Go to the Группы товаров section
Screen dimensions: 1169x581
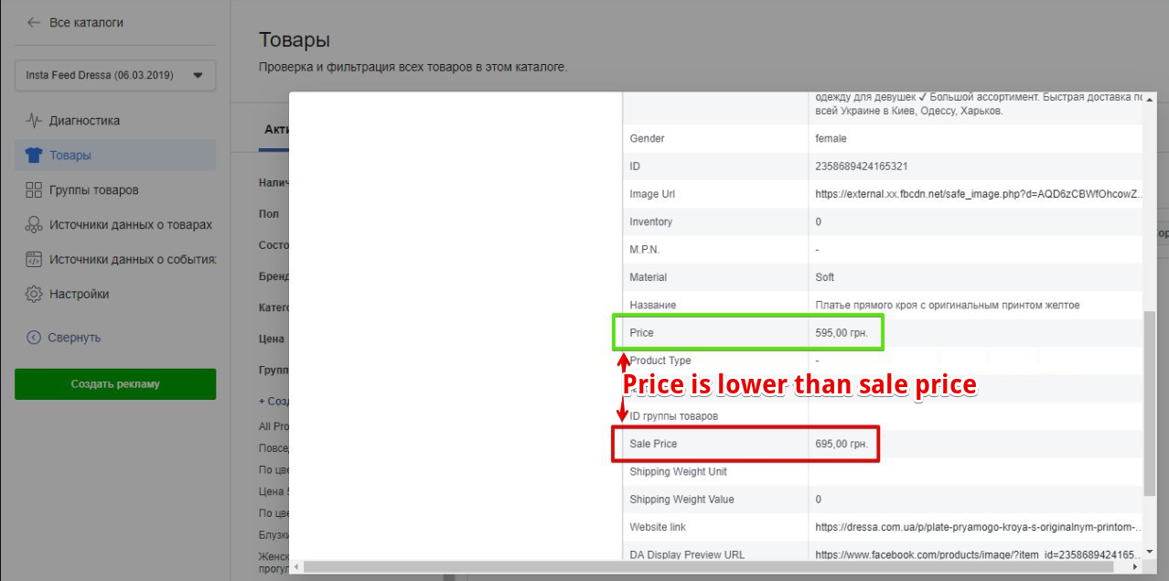pos(93,190)
